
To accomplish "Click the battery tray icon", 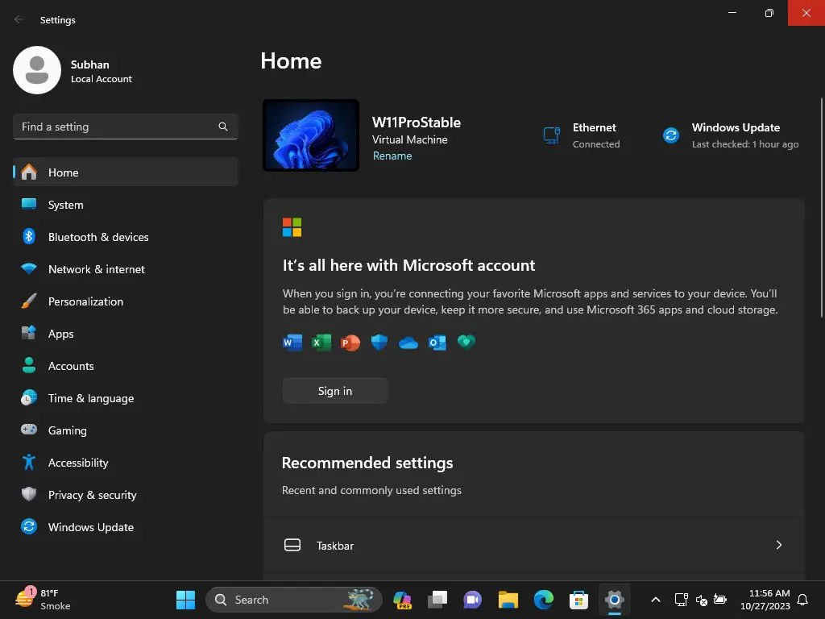I will click(720, 600).
